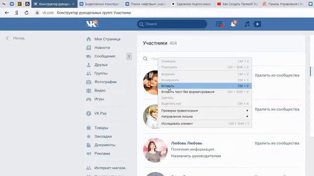Switch to the Видеозаписи Конструктор tab

[100, 4]
